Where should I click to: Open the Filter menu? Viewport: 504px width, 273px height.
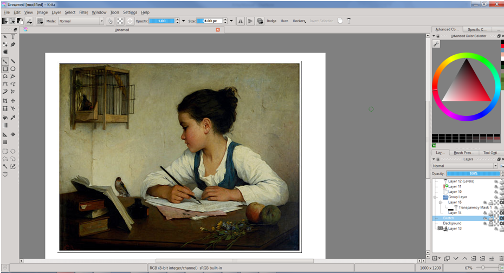83,12
